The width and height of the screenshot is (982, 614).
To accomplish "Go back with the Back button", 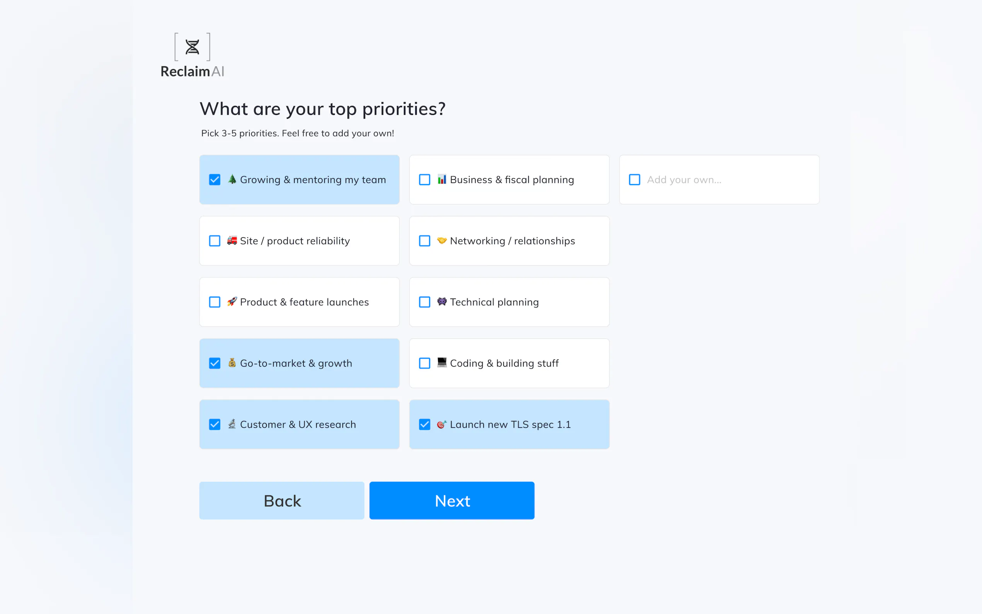I will pos(282,500).
